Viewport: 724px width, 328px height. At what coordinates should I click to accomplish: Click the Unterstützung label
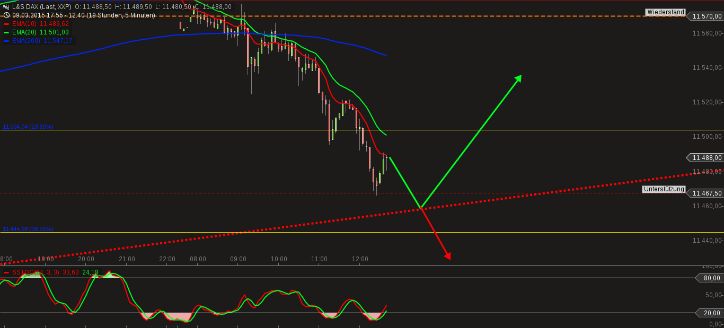(x=663, y=190)
